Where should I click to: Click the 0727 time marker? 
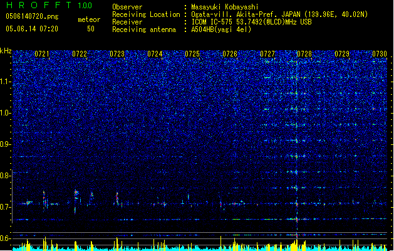tap(267, 54)
